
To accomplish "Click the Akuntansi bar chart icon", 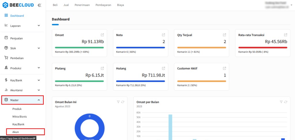I will pos(6,90).
